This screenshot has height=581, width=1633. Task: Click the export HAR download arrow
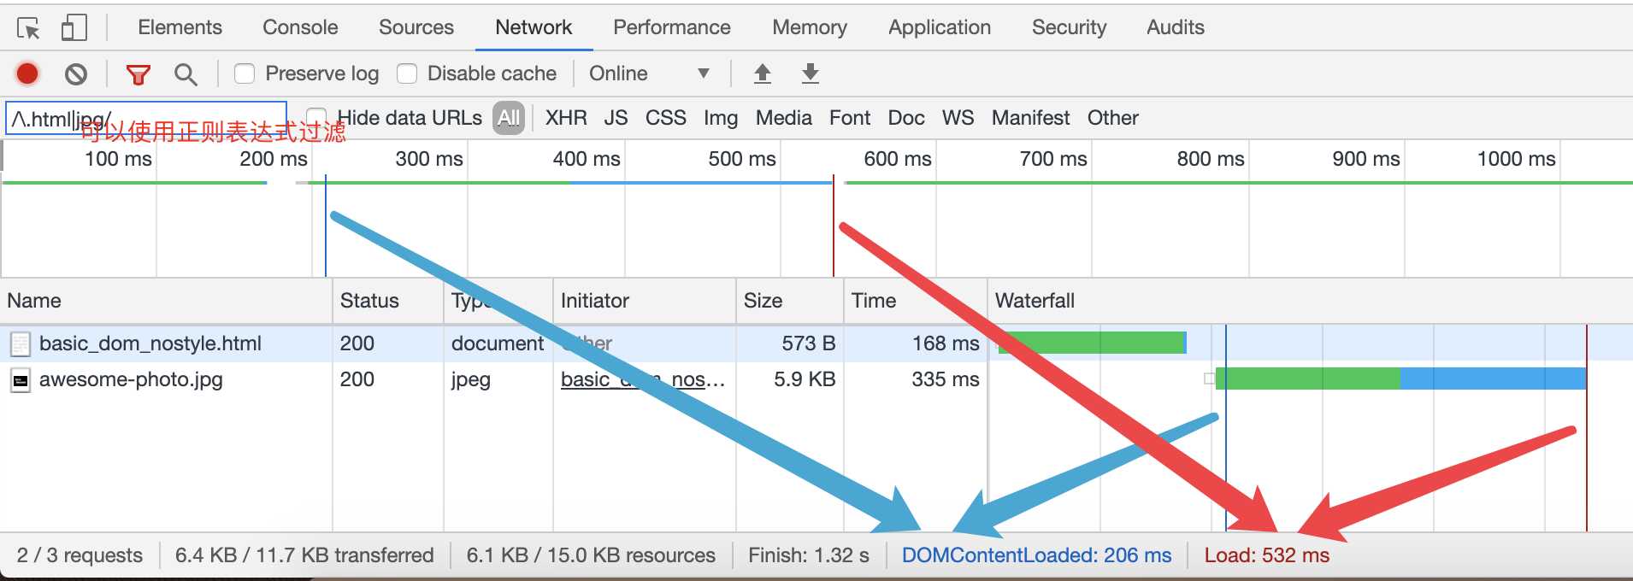pyautogui.click(x=811, y=74)
